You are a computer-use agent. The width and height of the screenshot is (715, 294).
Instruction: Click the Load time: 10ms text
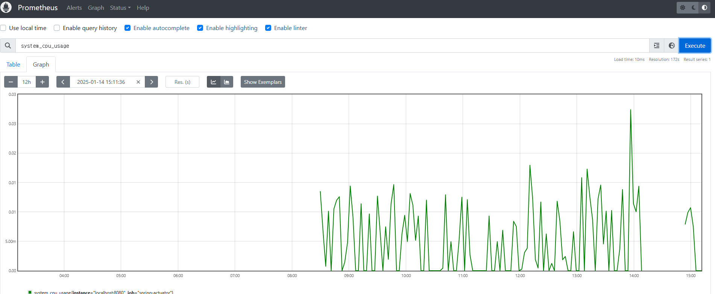(x=629, y=59)
